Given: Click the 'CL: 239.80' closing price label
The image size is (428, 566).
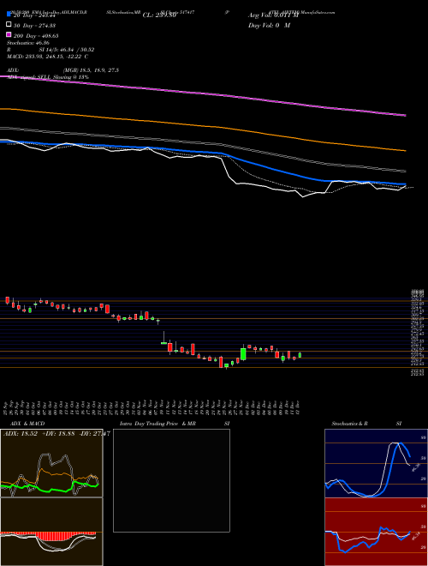Looking at the screenshot, I should tap(159, 15).
